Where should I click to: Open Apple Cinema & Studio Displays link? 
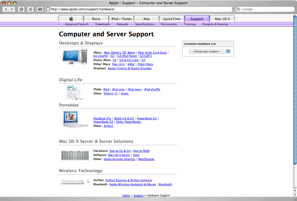click(x=130, y=68)
